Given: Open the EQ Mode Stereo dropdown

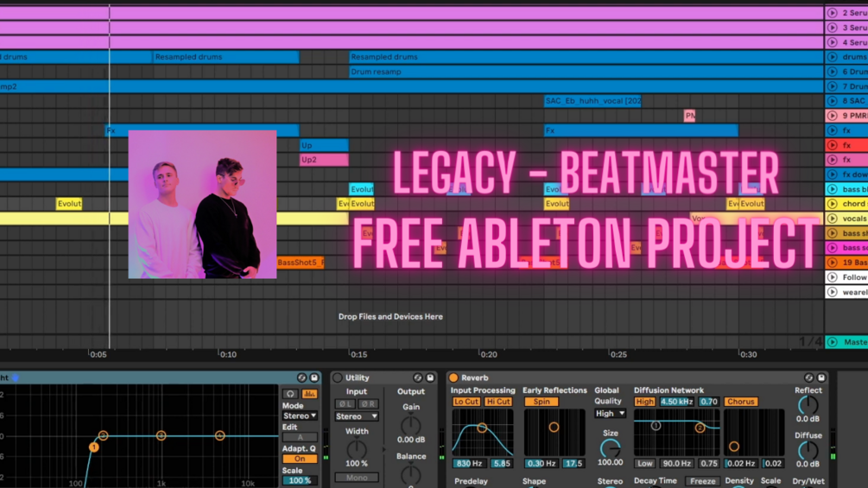Looking at the screenshot, I should coord(300,416).
